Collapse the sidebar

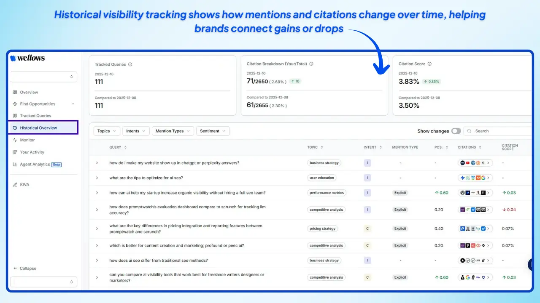pos(25,268)
